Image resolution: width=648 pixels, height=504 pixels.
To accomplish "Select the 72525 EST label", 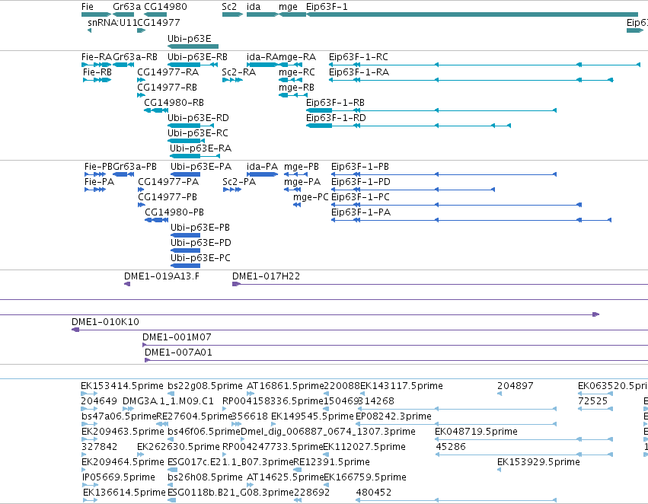I will point(592,401).
